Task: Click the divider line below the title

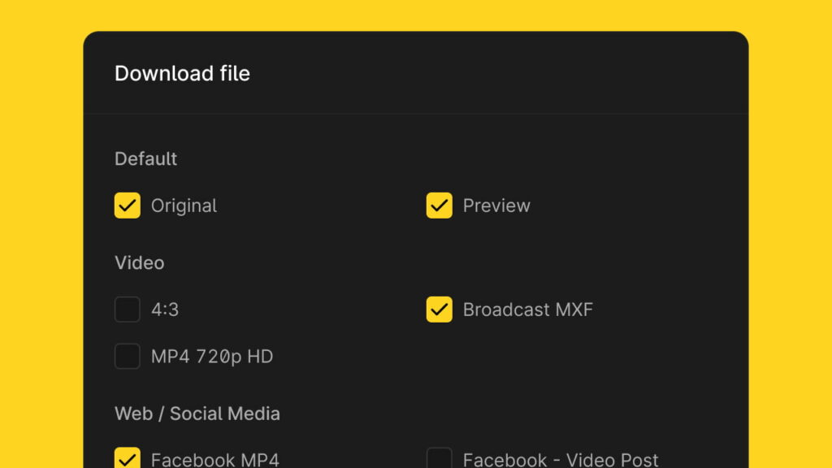Action: (416, 114)
